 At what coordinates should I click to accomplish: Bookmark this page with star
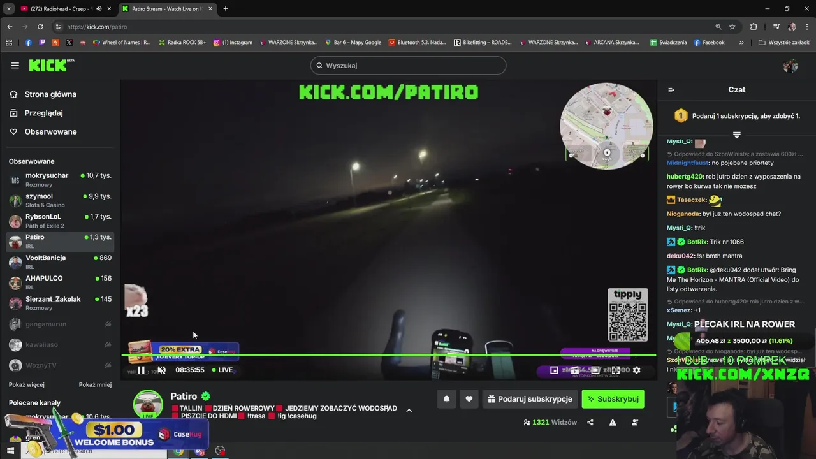(732, 27)
